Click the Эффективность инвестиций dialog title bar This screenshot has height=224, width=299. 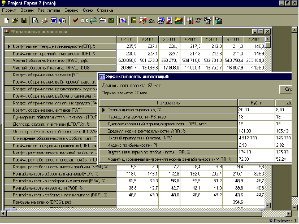pyautogui.click(x=195, y=77)
